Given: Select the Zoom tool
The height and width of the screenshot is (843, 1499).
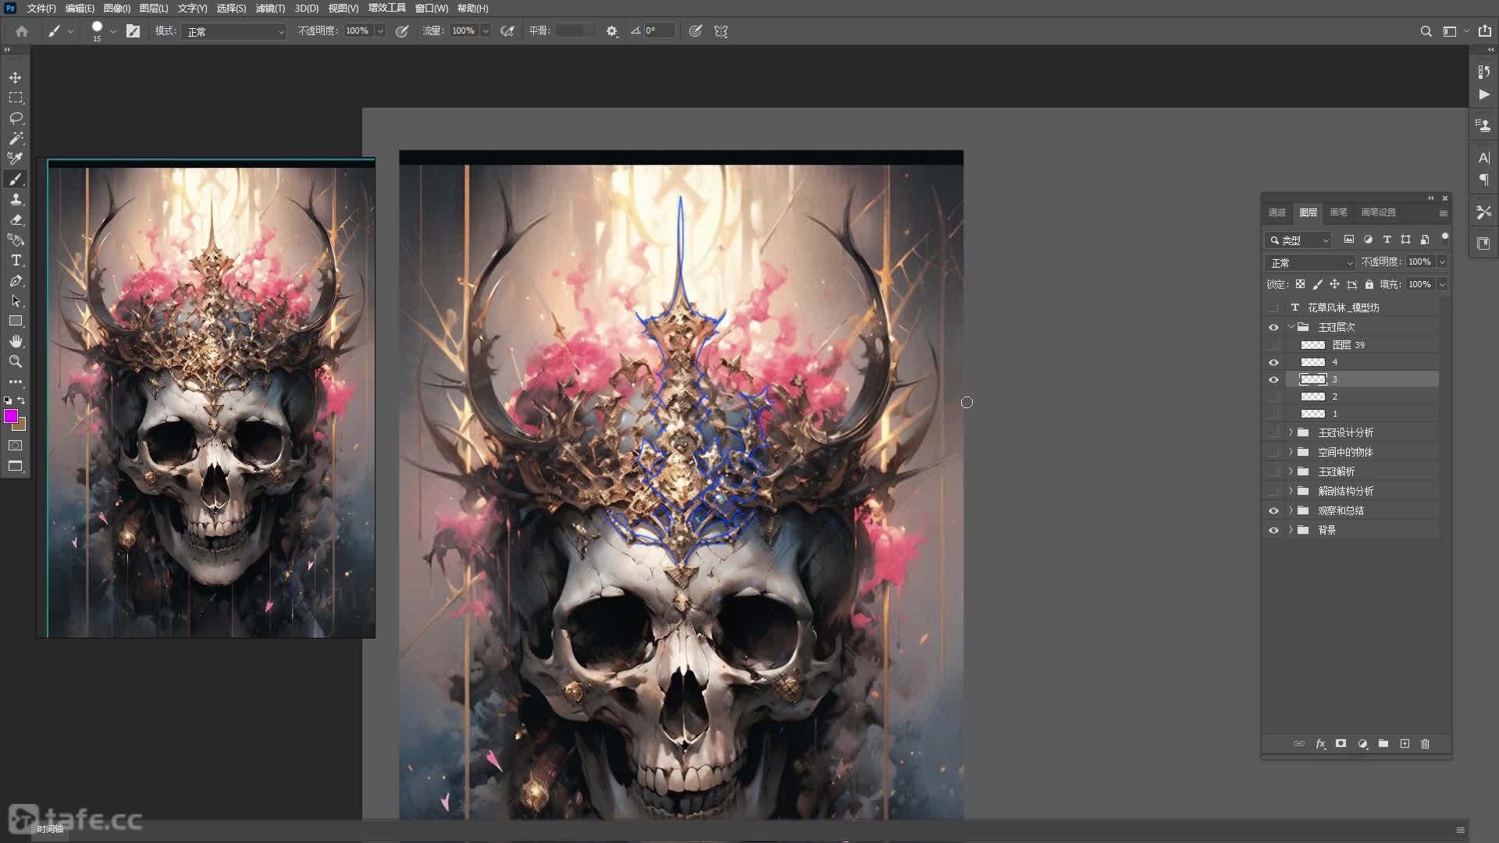Looking at the screenshot, I should 16,362.
